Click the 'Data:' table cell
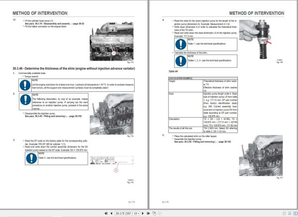298x217 pixels. pyautogui.click(x=186, y=105)
